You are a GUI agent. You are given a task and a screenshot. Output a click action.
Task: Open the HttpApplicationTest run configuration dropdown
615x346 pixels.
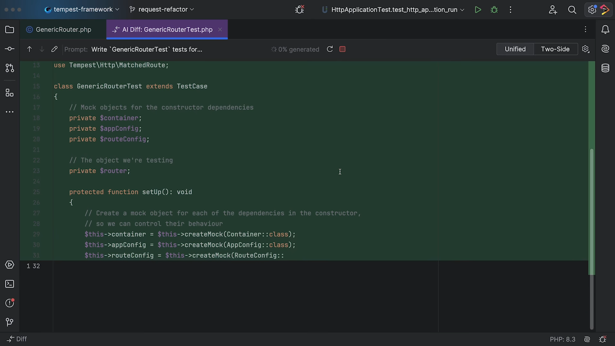(393, 10)
